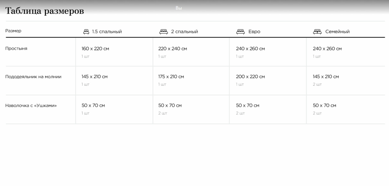
Task: Pick the 200 x 220 см duvet cover size
Action: (x=250, y=77)
